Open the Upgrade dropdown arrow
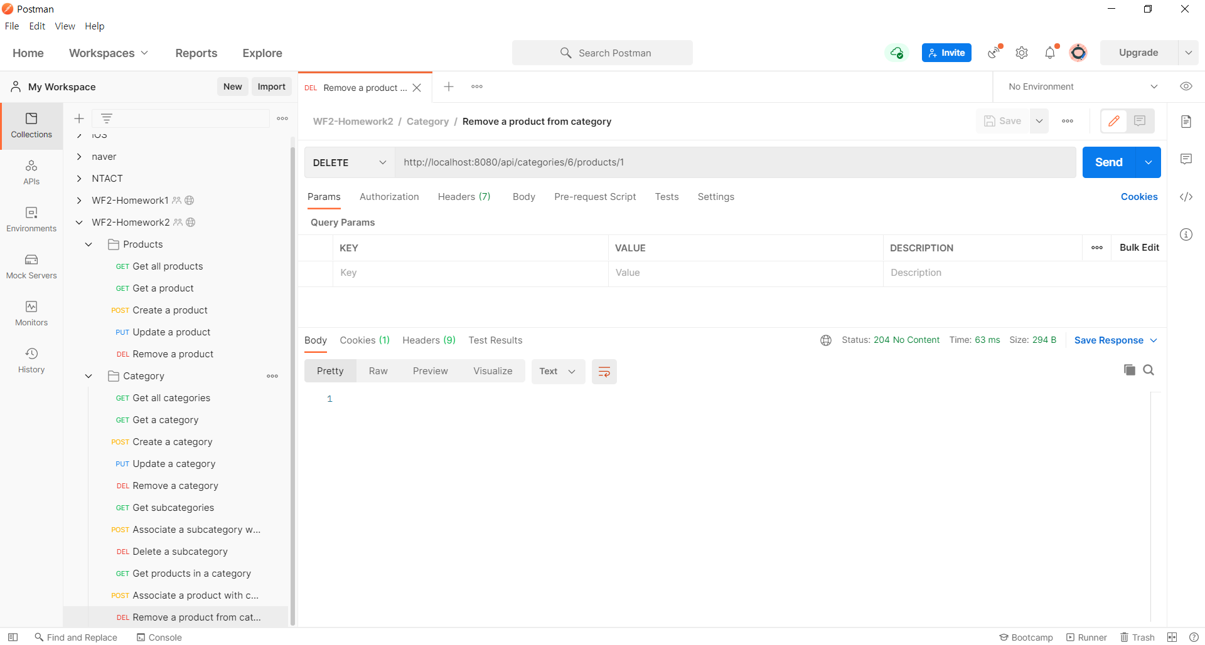This screenshot has height=645, width=1205. coord(1188,53)
